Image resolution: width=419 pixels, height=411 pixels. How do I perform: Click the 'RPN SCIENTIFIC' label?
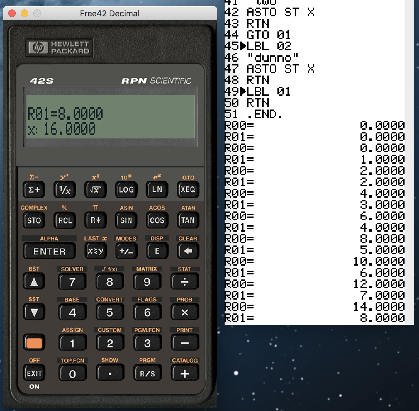(x=156, y=81)
